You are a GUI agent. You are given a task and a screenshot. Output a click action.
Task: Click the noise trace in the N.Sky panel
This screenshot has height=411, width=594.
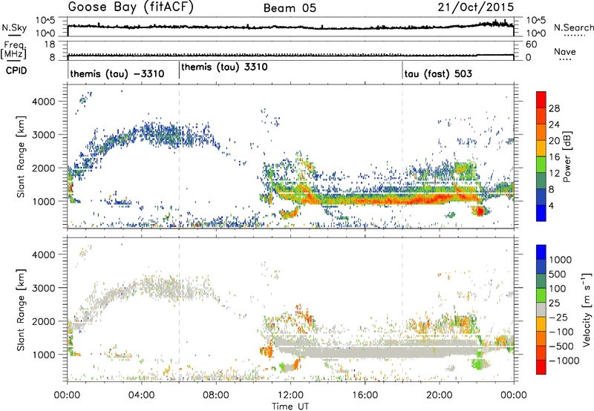[290, 27]
